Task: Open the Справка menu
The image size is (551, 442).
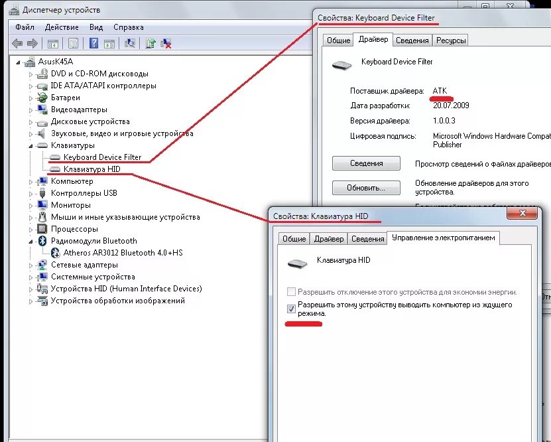Action: [128, 27]
